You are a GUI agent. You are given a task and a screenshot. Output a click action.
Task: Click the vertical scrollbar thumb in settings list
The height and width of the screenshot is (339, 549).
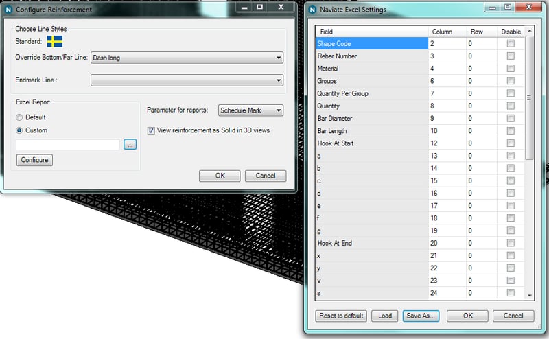[x=529, y=97]
